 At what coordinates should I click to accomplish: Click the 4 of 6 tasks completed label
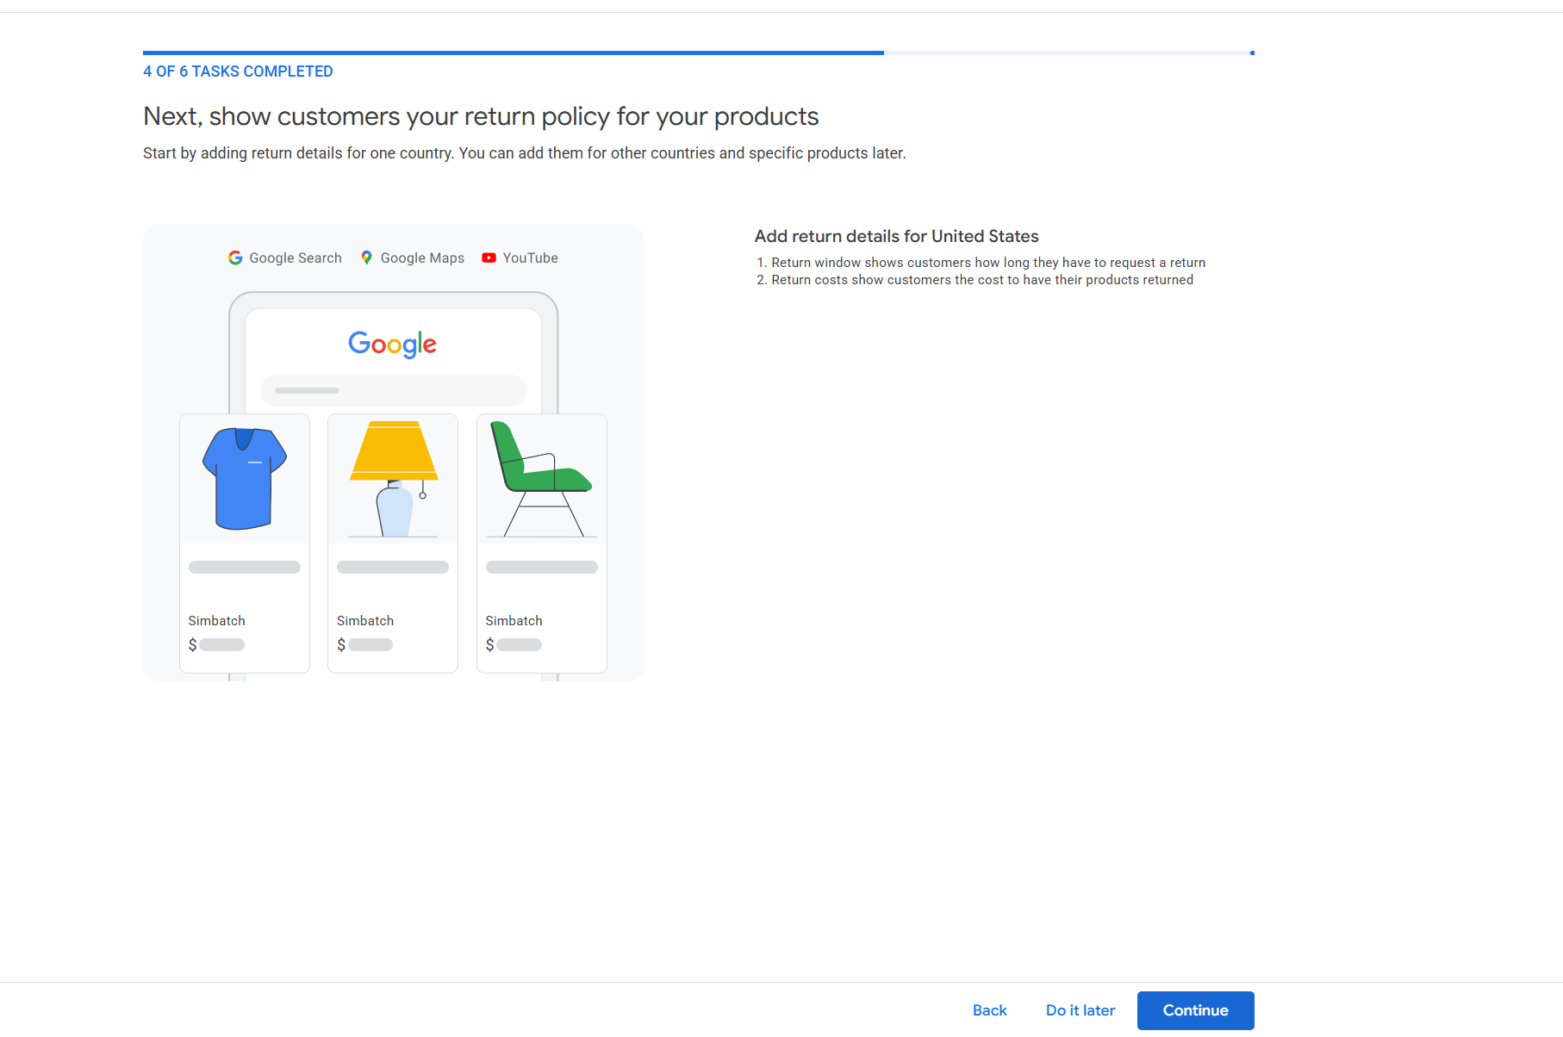coord(238,71)
